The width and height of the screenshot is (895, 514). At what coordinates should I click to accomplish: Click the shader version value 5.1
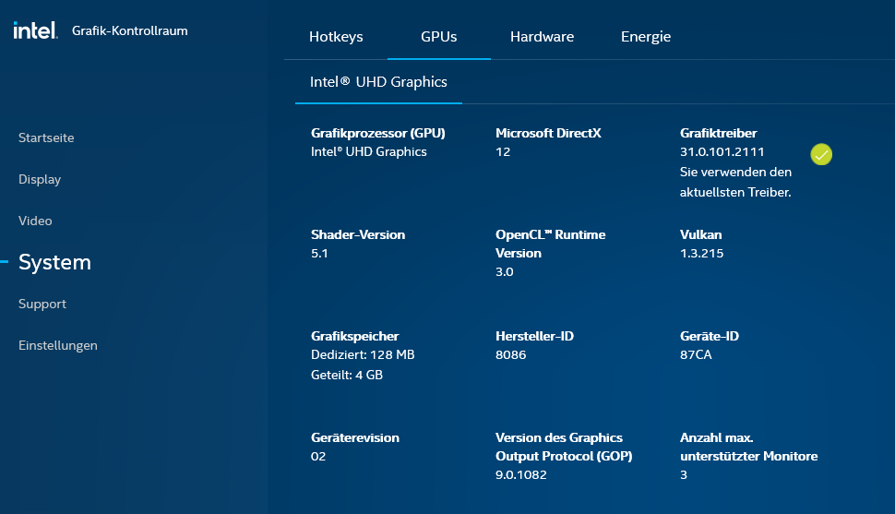tap(319, 254)
